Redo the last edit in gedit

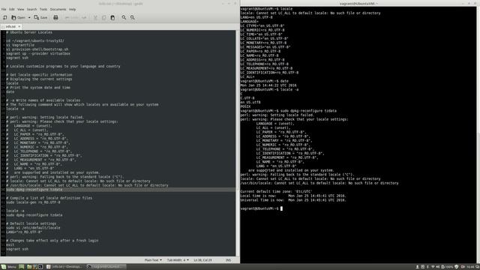click(x=84, y=17)
